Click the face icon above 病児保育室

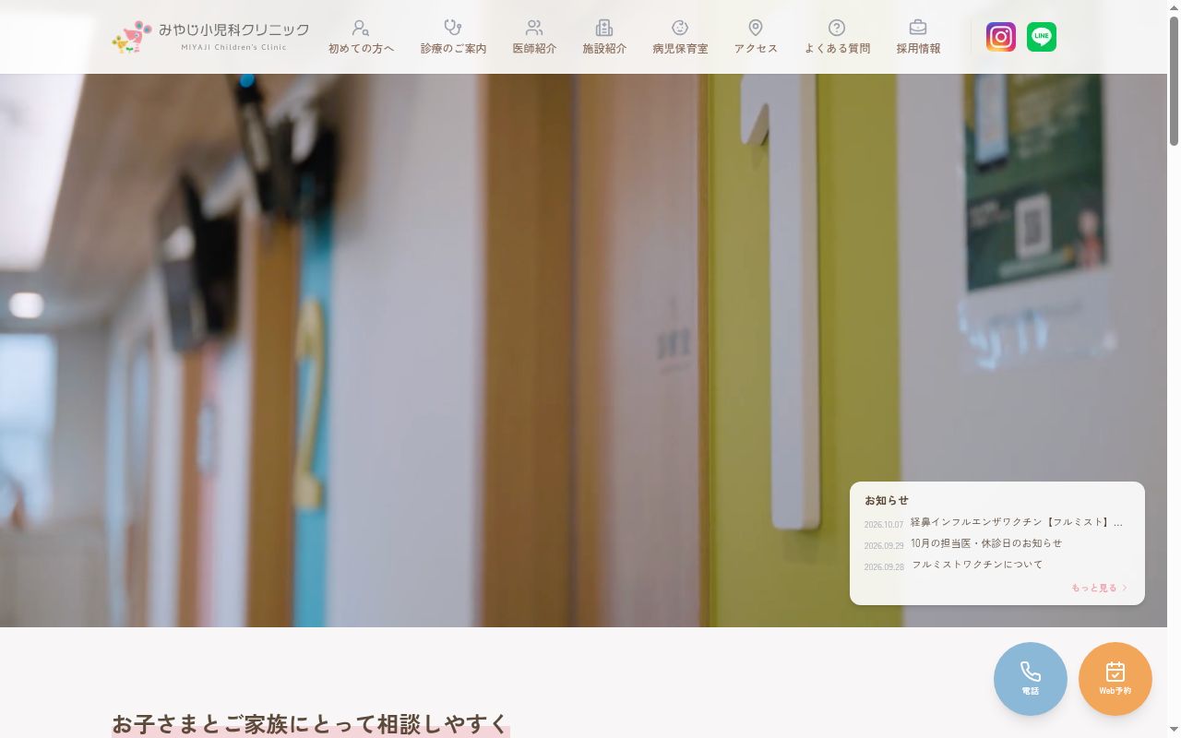(x=680, y=28)
